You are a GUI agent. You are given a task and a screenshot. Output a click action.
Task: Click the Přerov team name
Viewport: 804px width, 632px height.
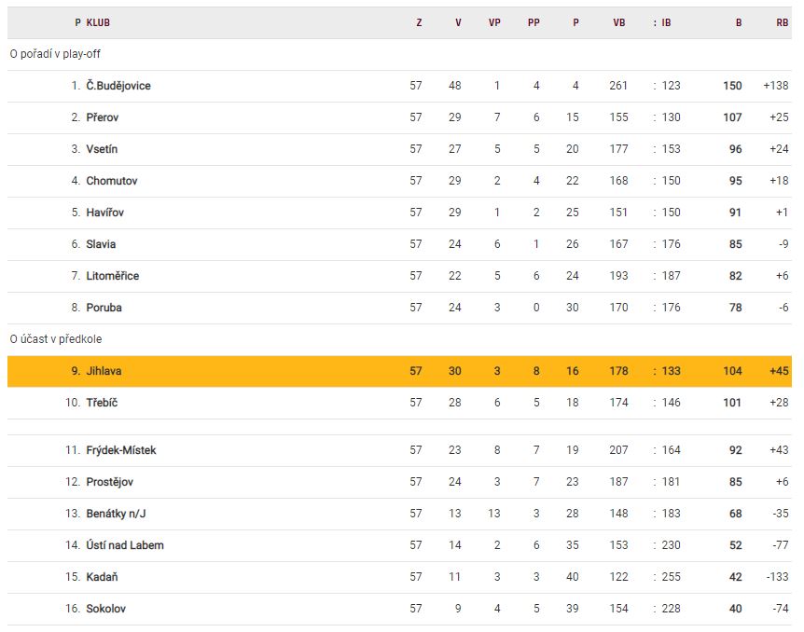point(103,117)
